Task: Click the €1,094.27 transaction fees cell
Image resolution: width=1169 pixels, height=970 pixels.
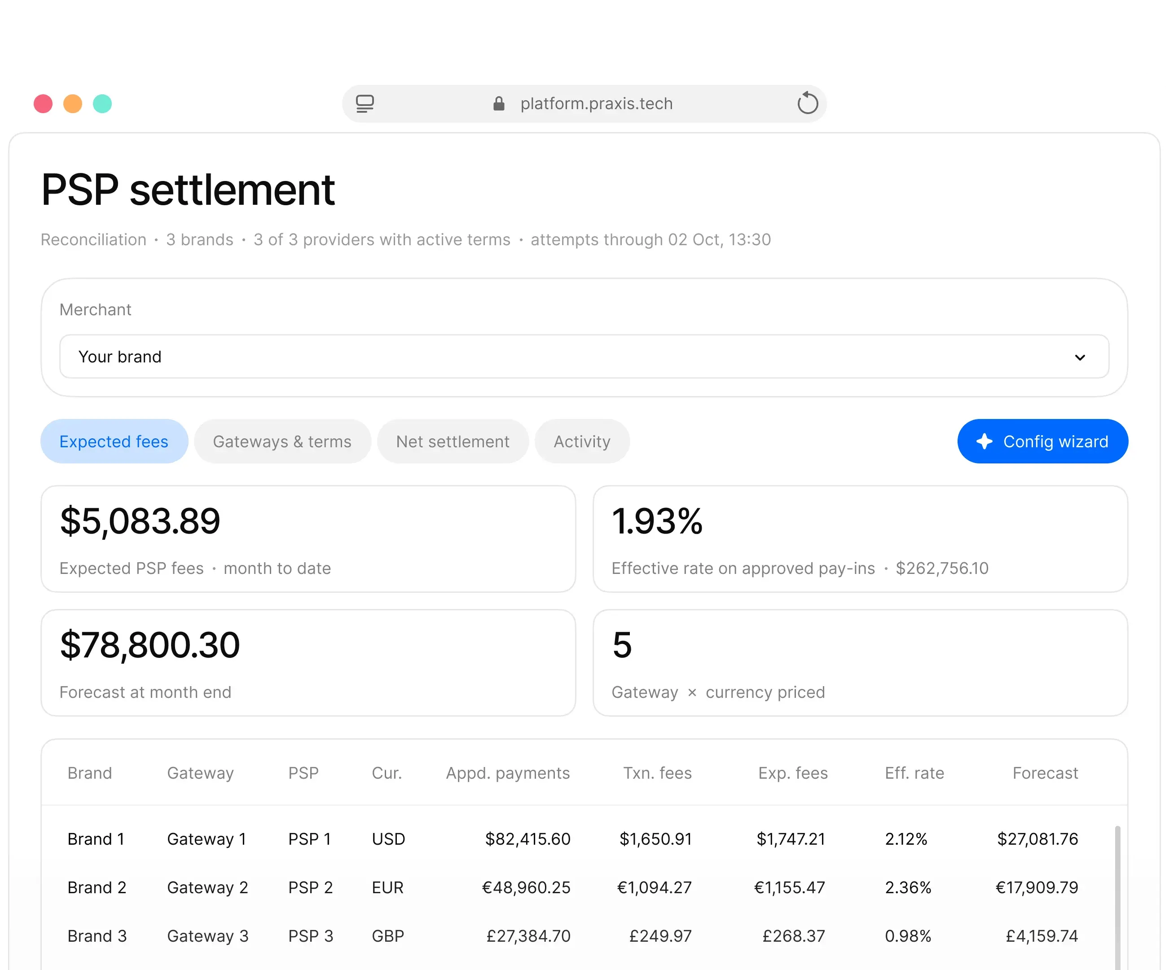Action: (x=654, y=887)
